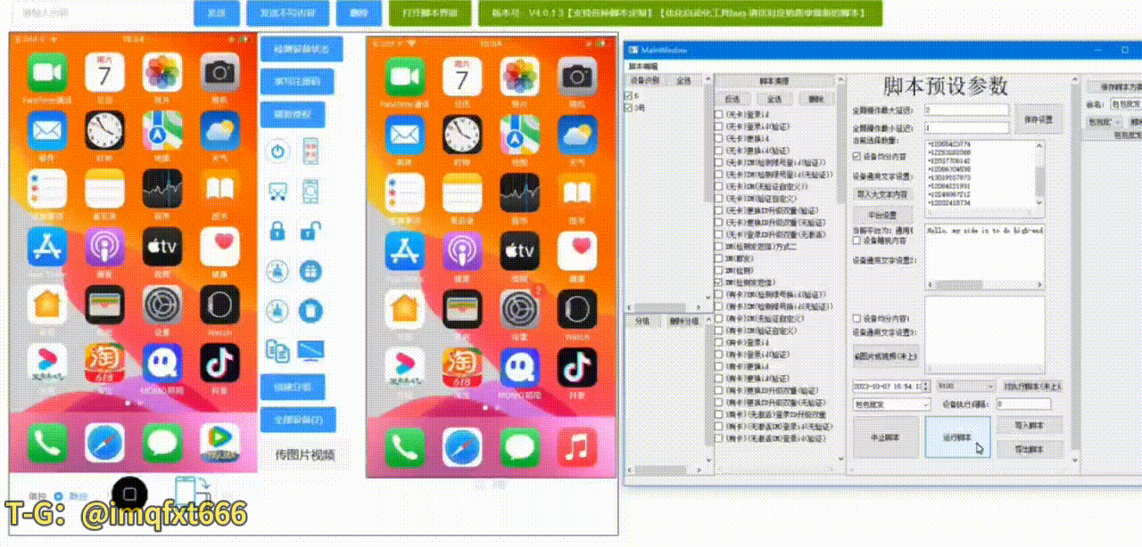Uncheck device '3号' in the device list

629,107
